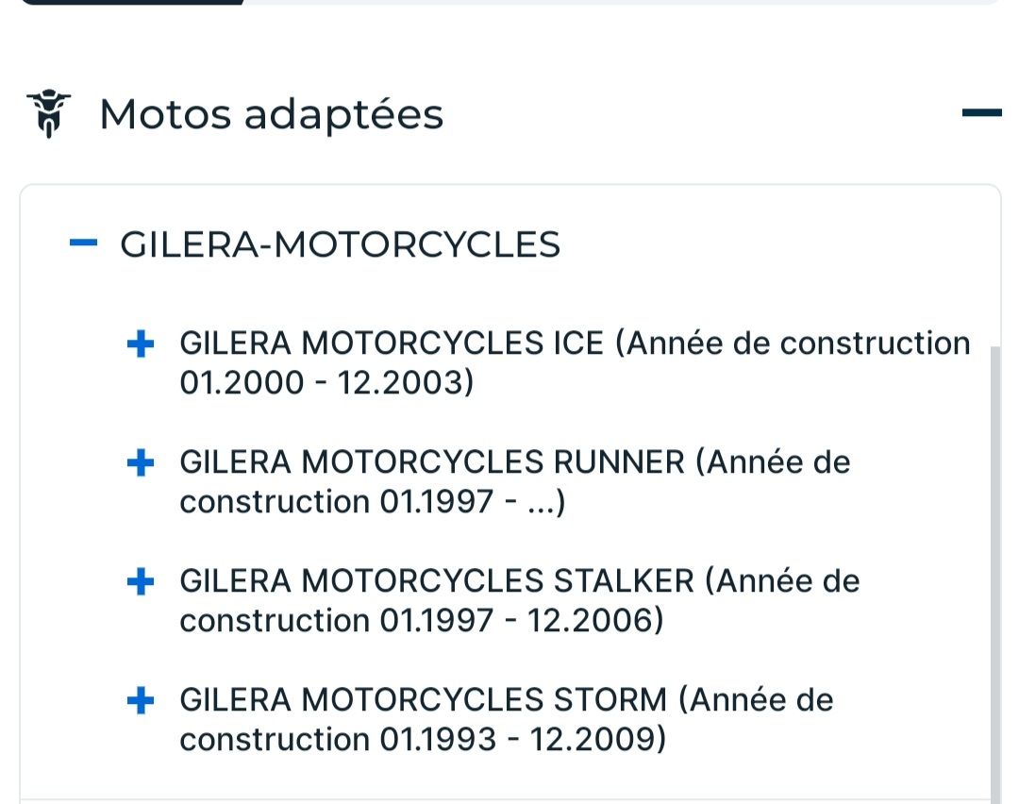Screen dimensions: 1019x804
Task: Open the GILERA MOTORCYCLES STALKER model name
Action: (x=437, y=581)
